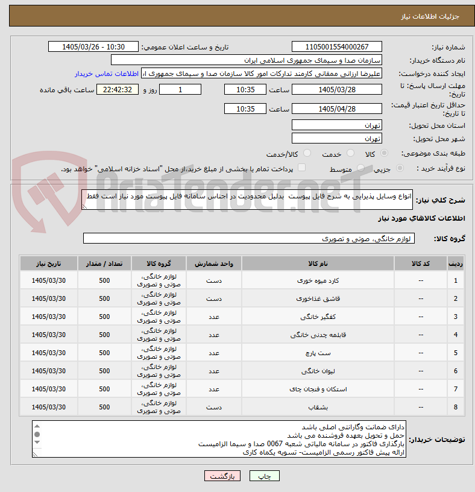Click unit عدد in ست پارچ row
Viewport: 475px width, 492px height.
pyautogui.click(x=214, y=353)
